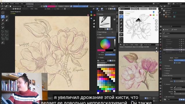Image resolution: width=185 pixels, height=104 pixels.
Task: Select Draw tool in top-right sketch viewport
Action: (121, 17)
